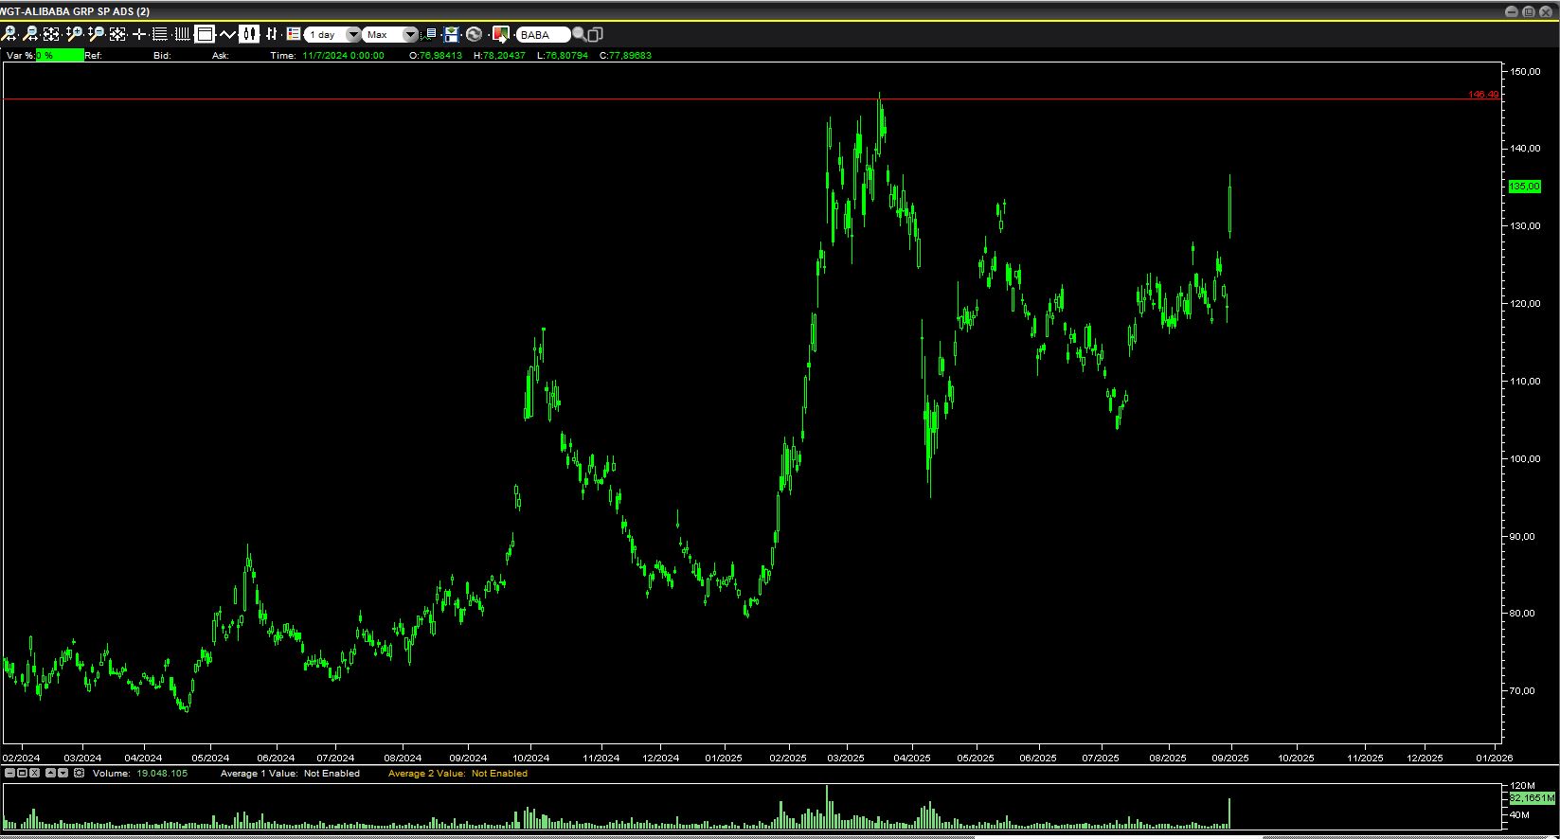Click the export chart image icon

tap(499, 34)
